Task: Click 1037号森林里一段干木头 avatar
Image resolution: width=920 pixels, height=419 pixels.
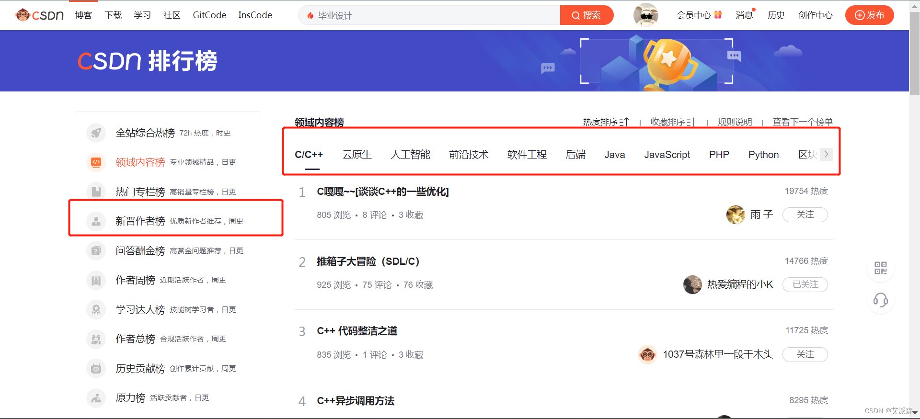Action: tap(648, 354)
